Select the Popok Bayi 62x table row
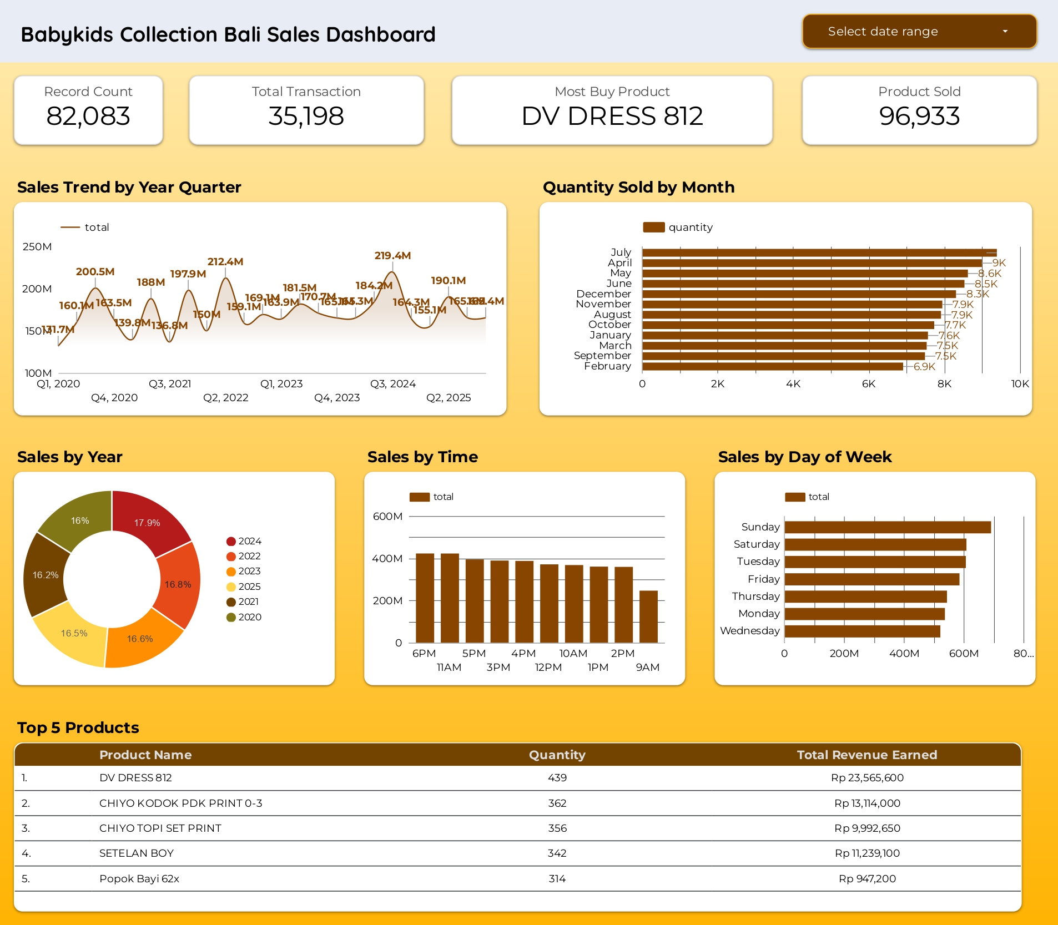 click(517, 878)
